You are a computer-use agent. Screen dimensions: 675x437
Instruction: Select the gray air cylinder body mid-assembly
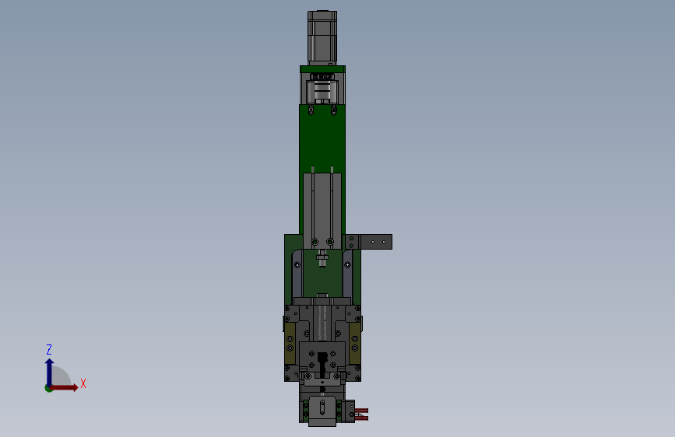[322, 211]
